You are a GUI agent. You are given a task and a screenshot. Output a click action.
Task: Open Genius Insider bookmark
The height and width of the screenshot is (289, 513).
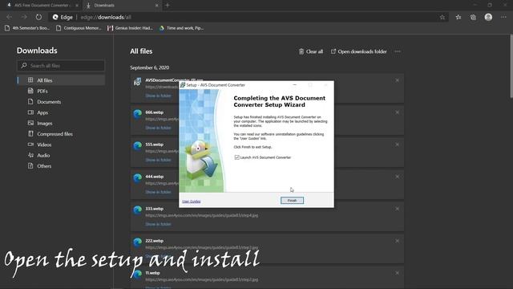click(130, 28)
